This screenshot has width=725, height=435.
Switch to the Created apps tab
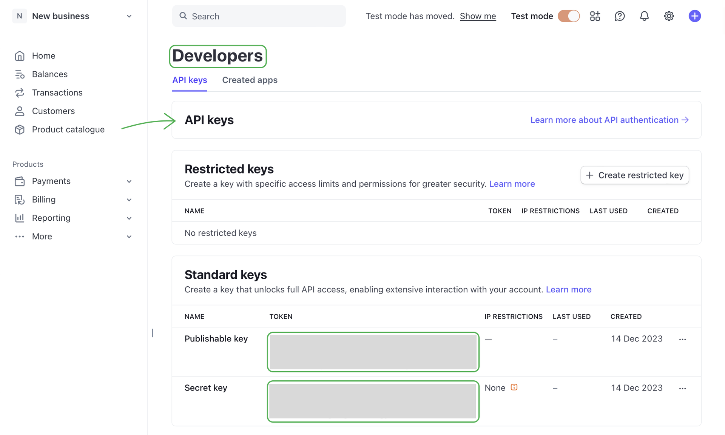tap(250, 80)
